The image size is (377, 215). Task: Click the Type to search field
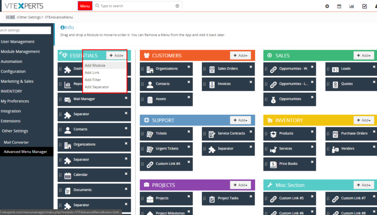[137, 6]
